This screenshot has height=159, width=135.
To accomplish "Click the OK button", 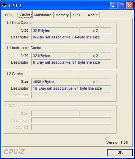I will [x=120, y=152].
